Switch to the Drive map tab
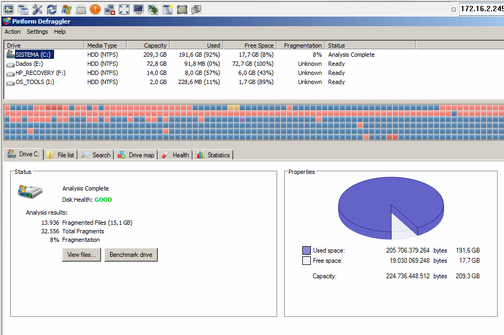The image size is (504, 335). 136,155
